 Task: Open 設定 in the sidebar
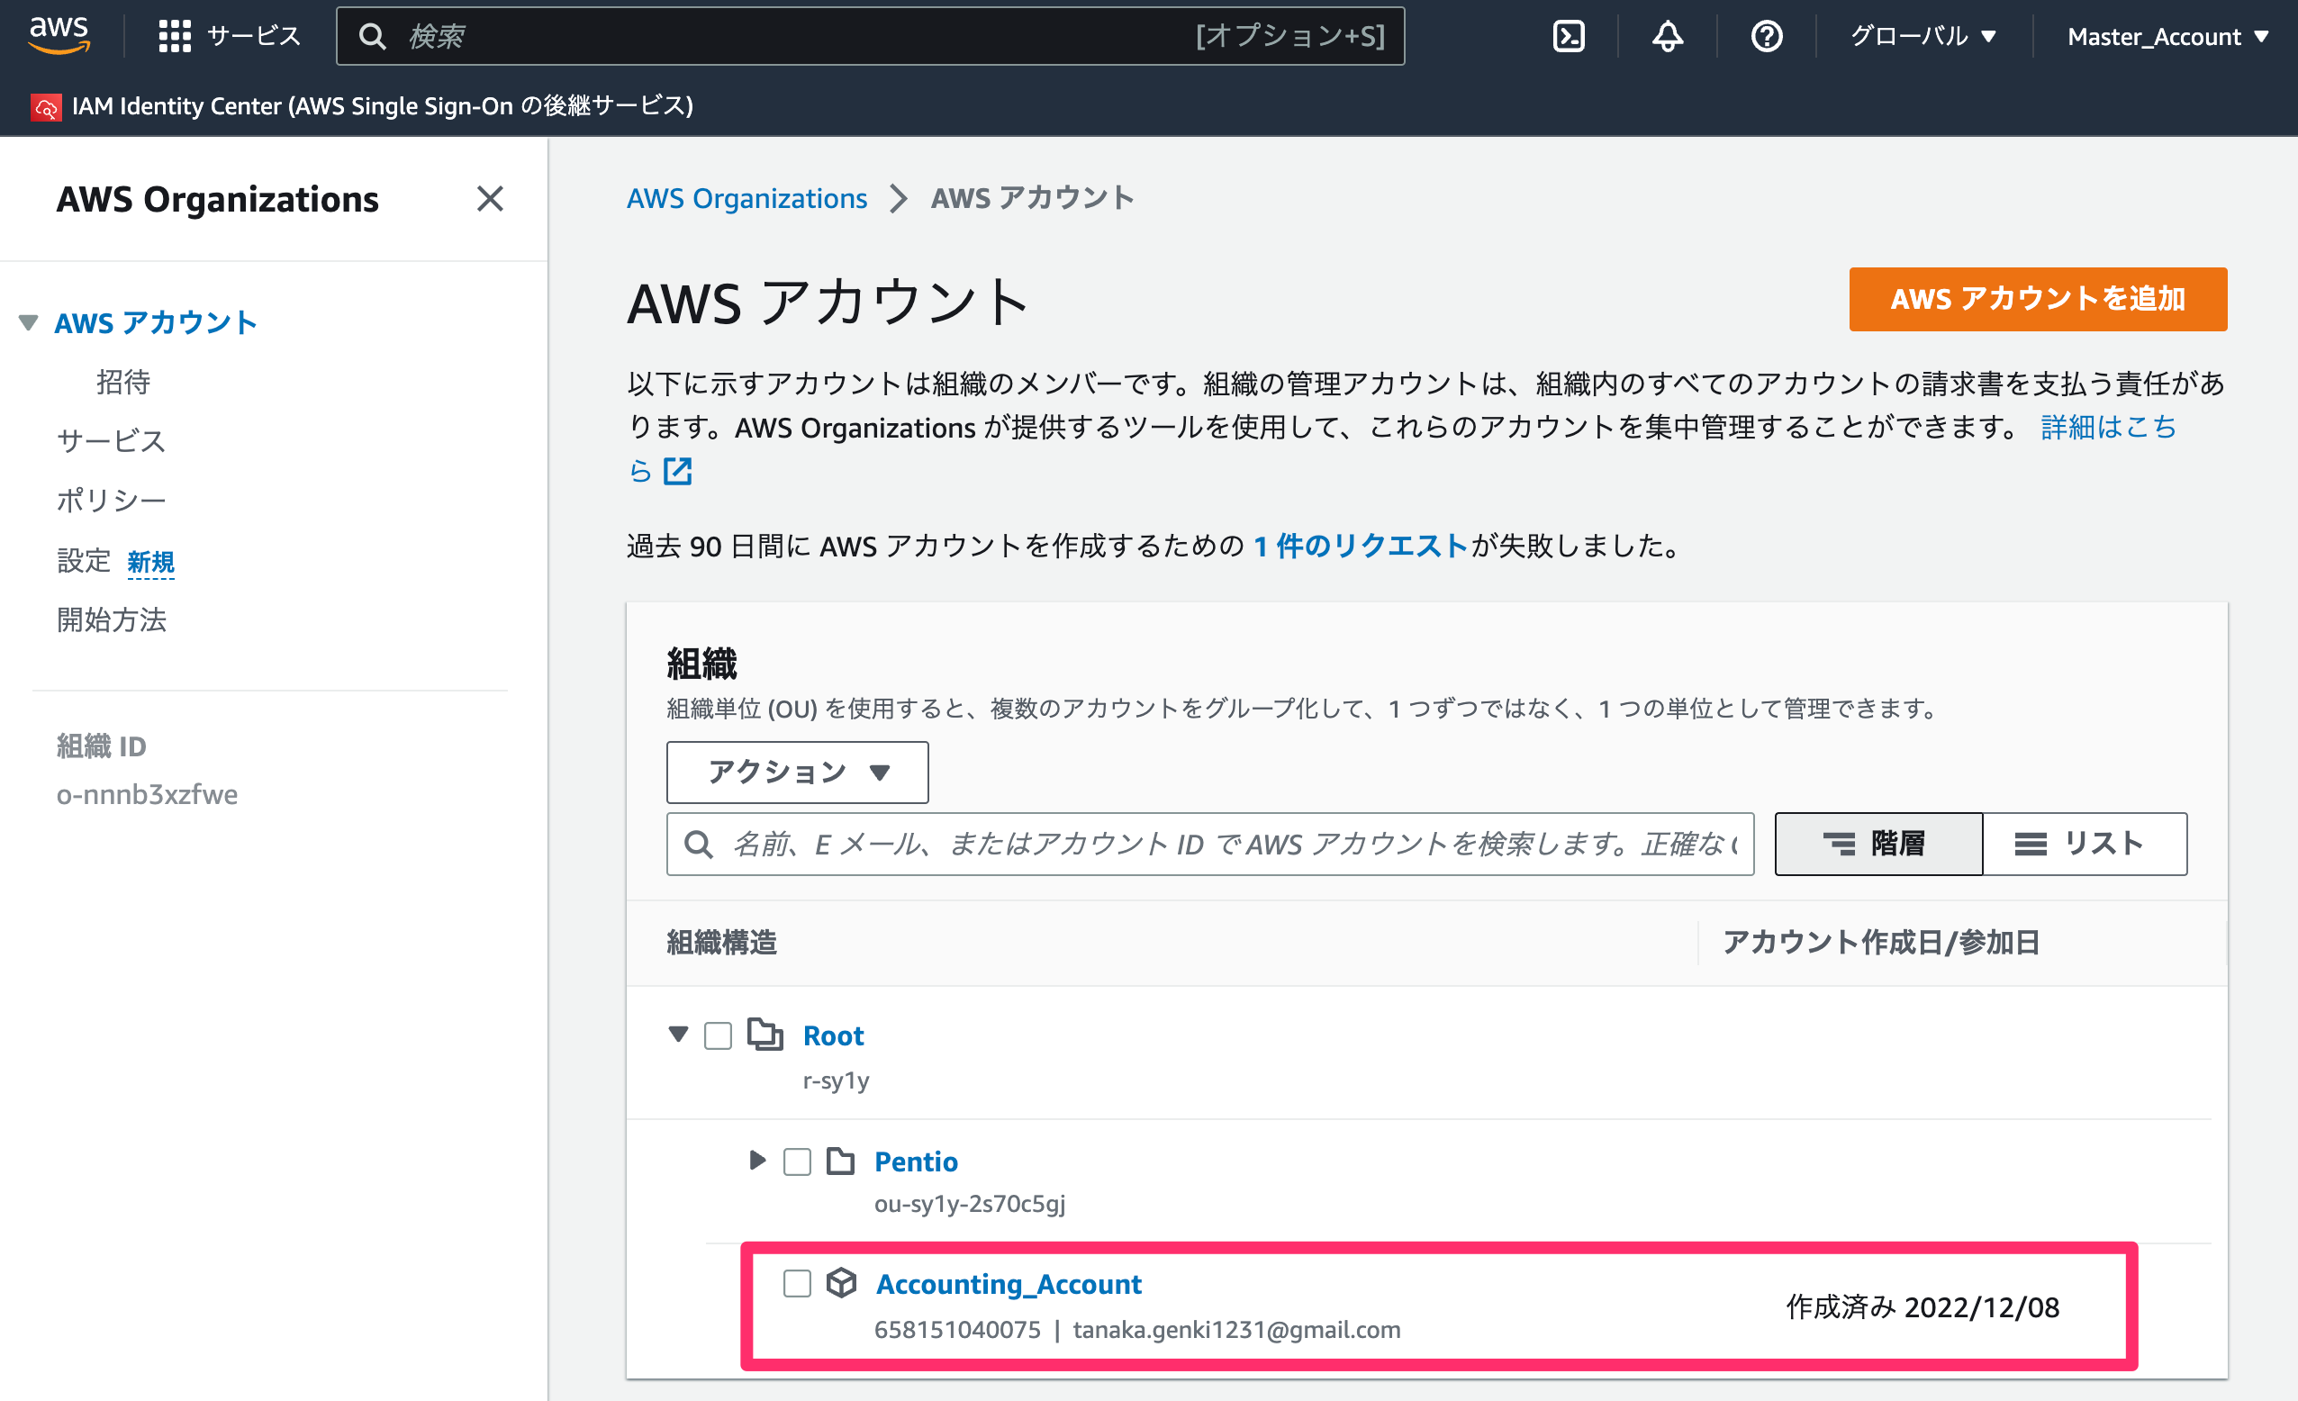point(83,561)
